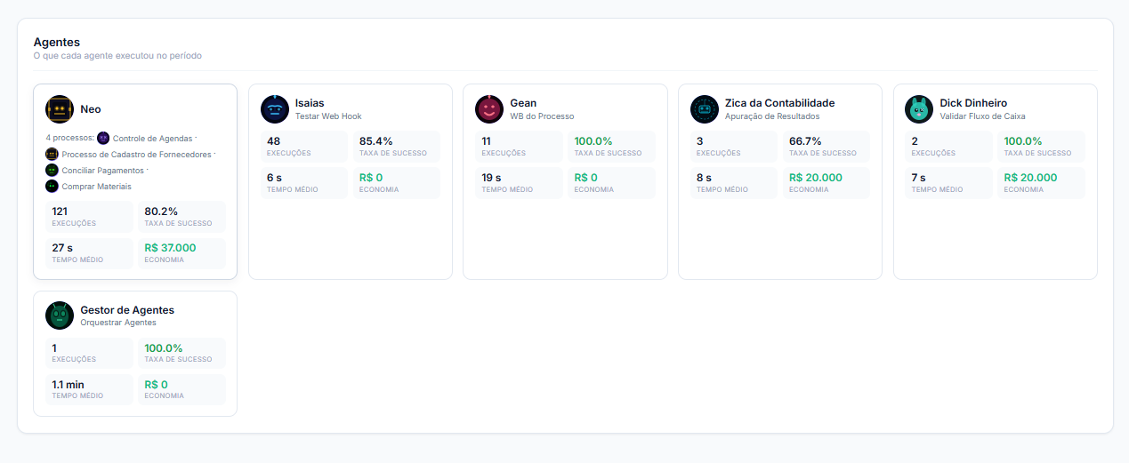
Task: Click Neo's 27 s tempo médio
Action: [62, 248]
